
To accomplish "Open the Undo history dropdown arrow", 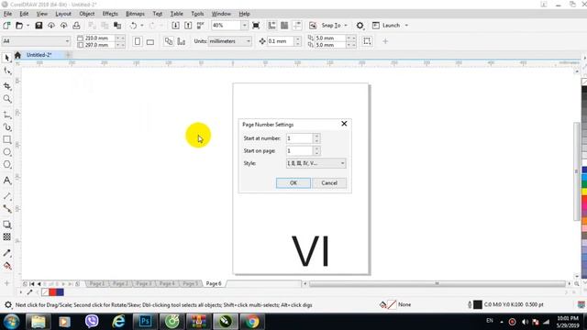I will tap(142, 26).
